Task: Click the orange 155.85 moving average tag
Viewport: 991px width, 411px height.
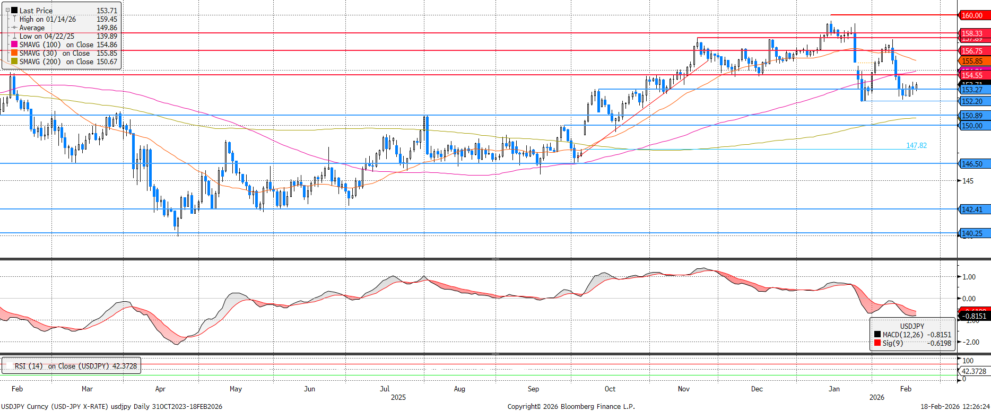Action: click(973, 61)
